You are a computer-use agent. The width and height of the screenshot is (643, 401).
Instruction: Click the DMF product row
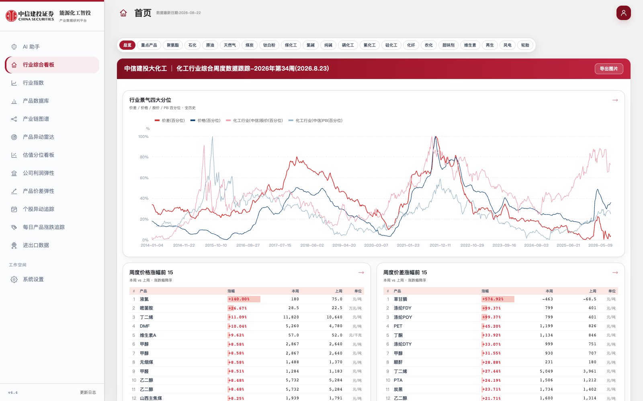click(x=247, y=326)
